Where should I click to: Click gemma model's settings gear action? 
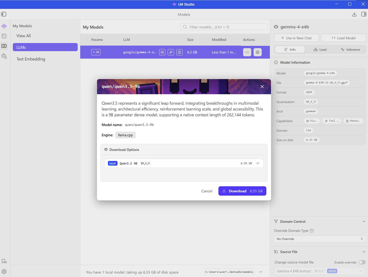(257, 52)
